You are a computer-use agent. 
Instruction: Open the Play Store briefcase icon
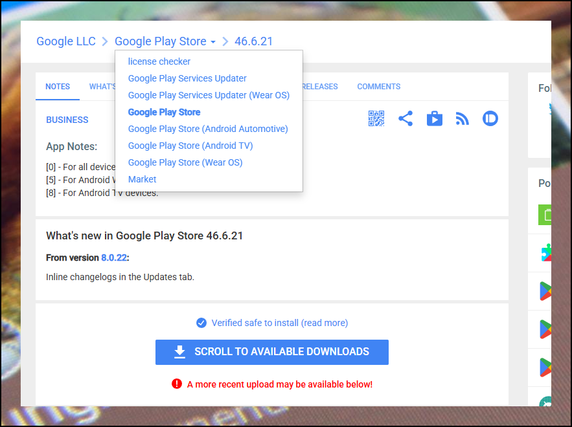coord(435,118)
